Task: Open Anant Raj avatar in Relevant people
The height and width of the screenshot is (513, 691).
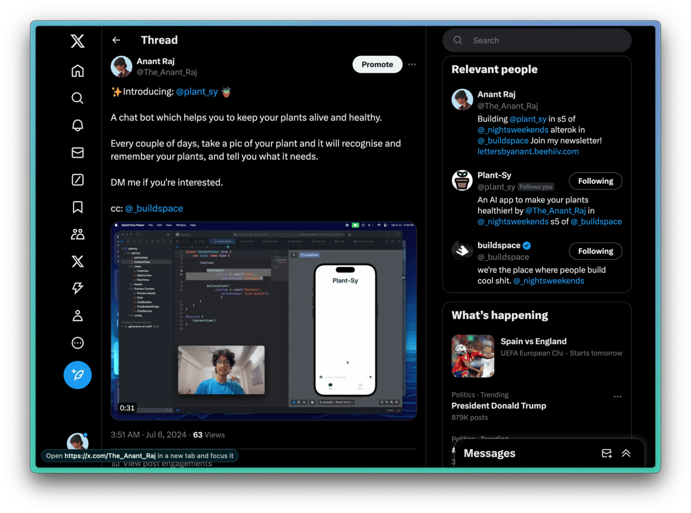Action: coord(462,99)
